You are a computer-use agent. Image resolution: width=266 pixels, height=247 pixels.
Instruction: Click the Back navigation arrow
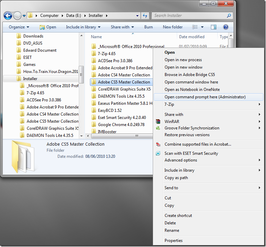(x=8, y=16)
